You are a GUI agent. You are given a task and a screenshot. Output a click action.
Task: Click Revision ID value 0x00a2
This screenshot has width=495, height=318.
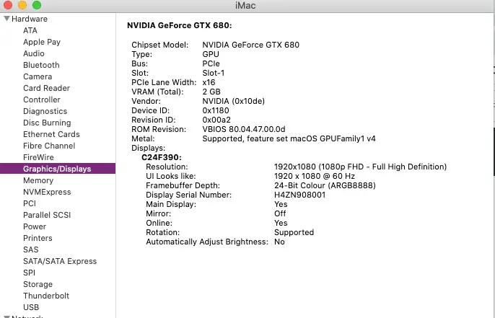click(216, 120)
